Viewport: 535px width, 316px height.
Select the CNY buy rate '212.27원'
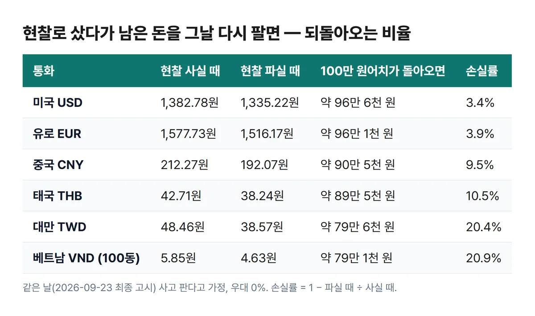184,165
